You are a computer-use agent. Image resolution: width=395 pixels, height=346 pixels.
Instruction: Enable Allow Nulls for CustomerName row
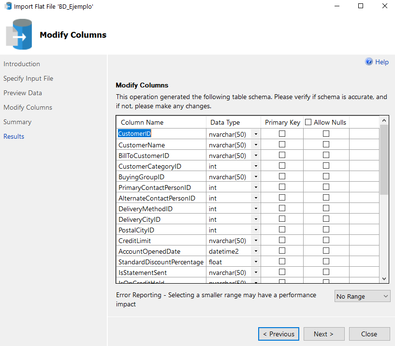[326, 144]
